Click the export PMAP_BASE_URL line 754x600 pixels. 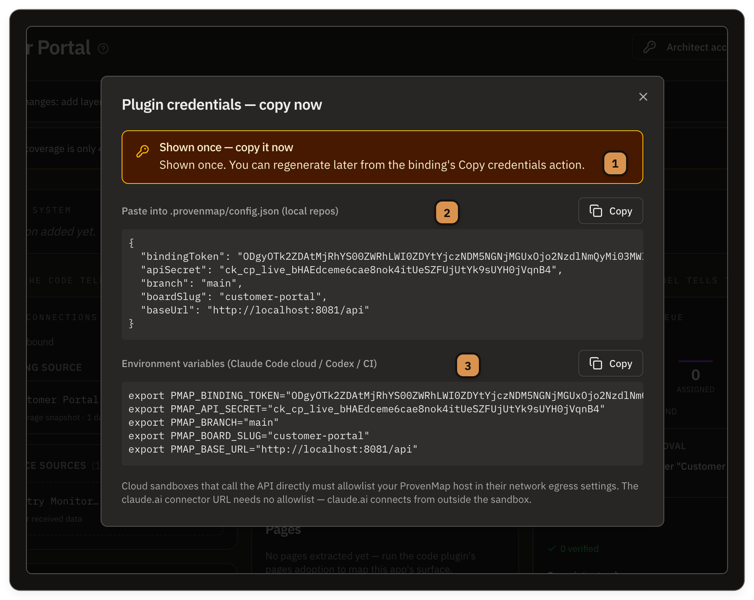[273, 449]
